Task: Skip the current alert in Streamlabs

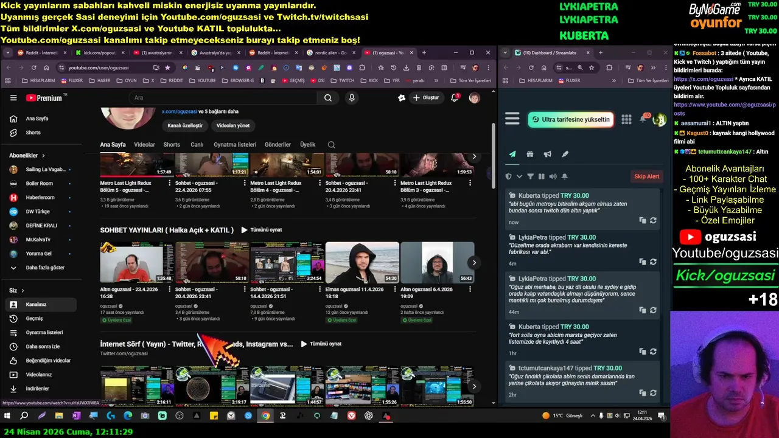Action: click(646, 176)
